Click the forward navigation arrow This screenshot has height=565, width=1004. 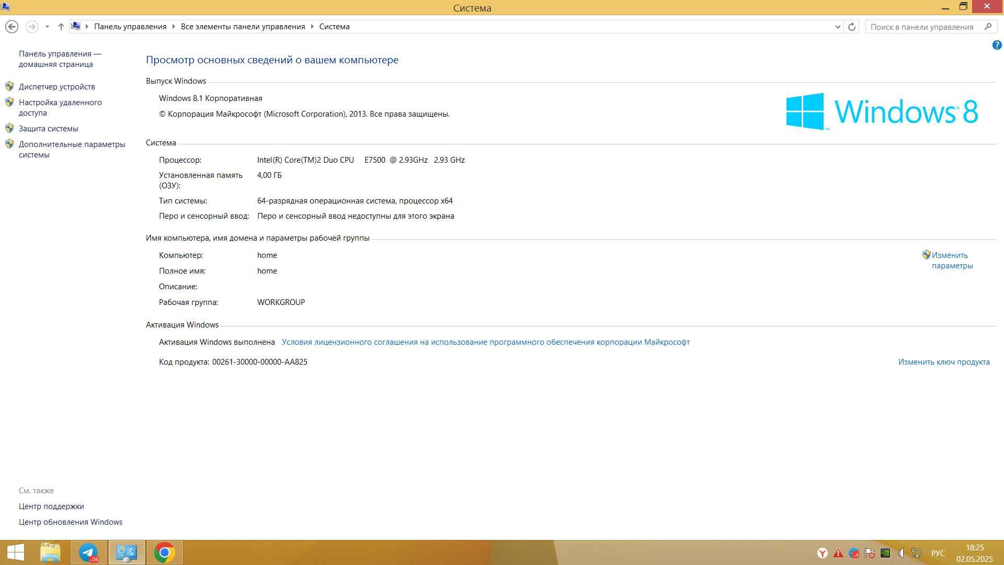32,27
